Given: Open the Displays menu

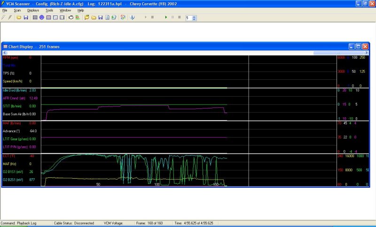Looking at the screenshot, I should 33,10.
